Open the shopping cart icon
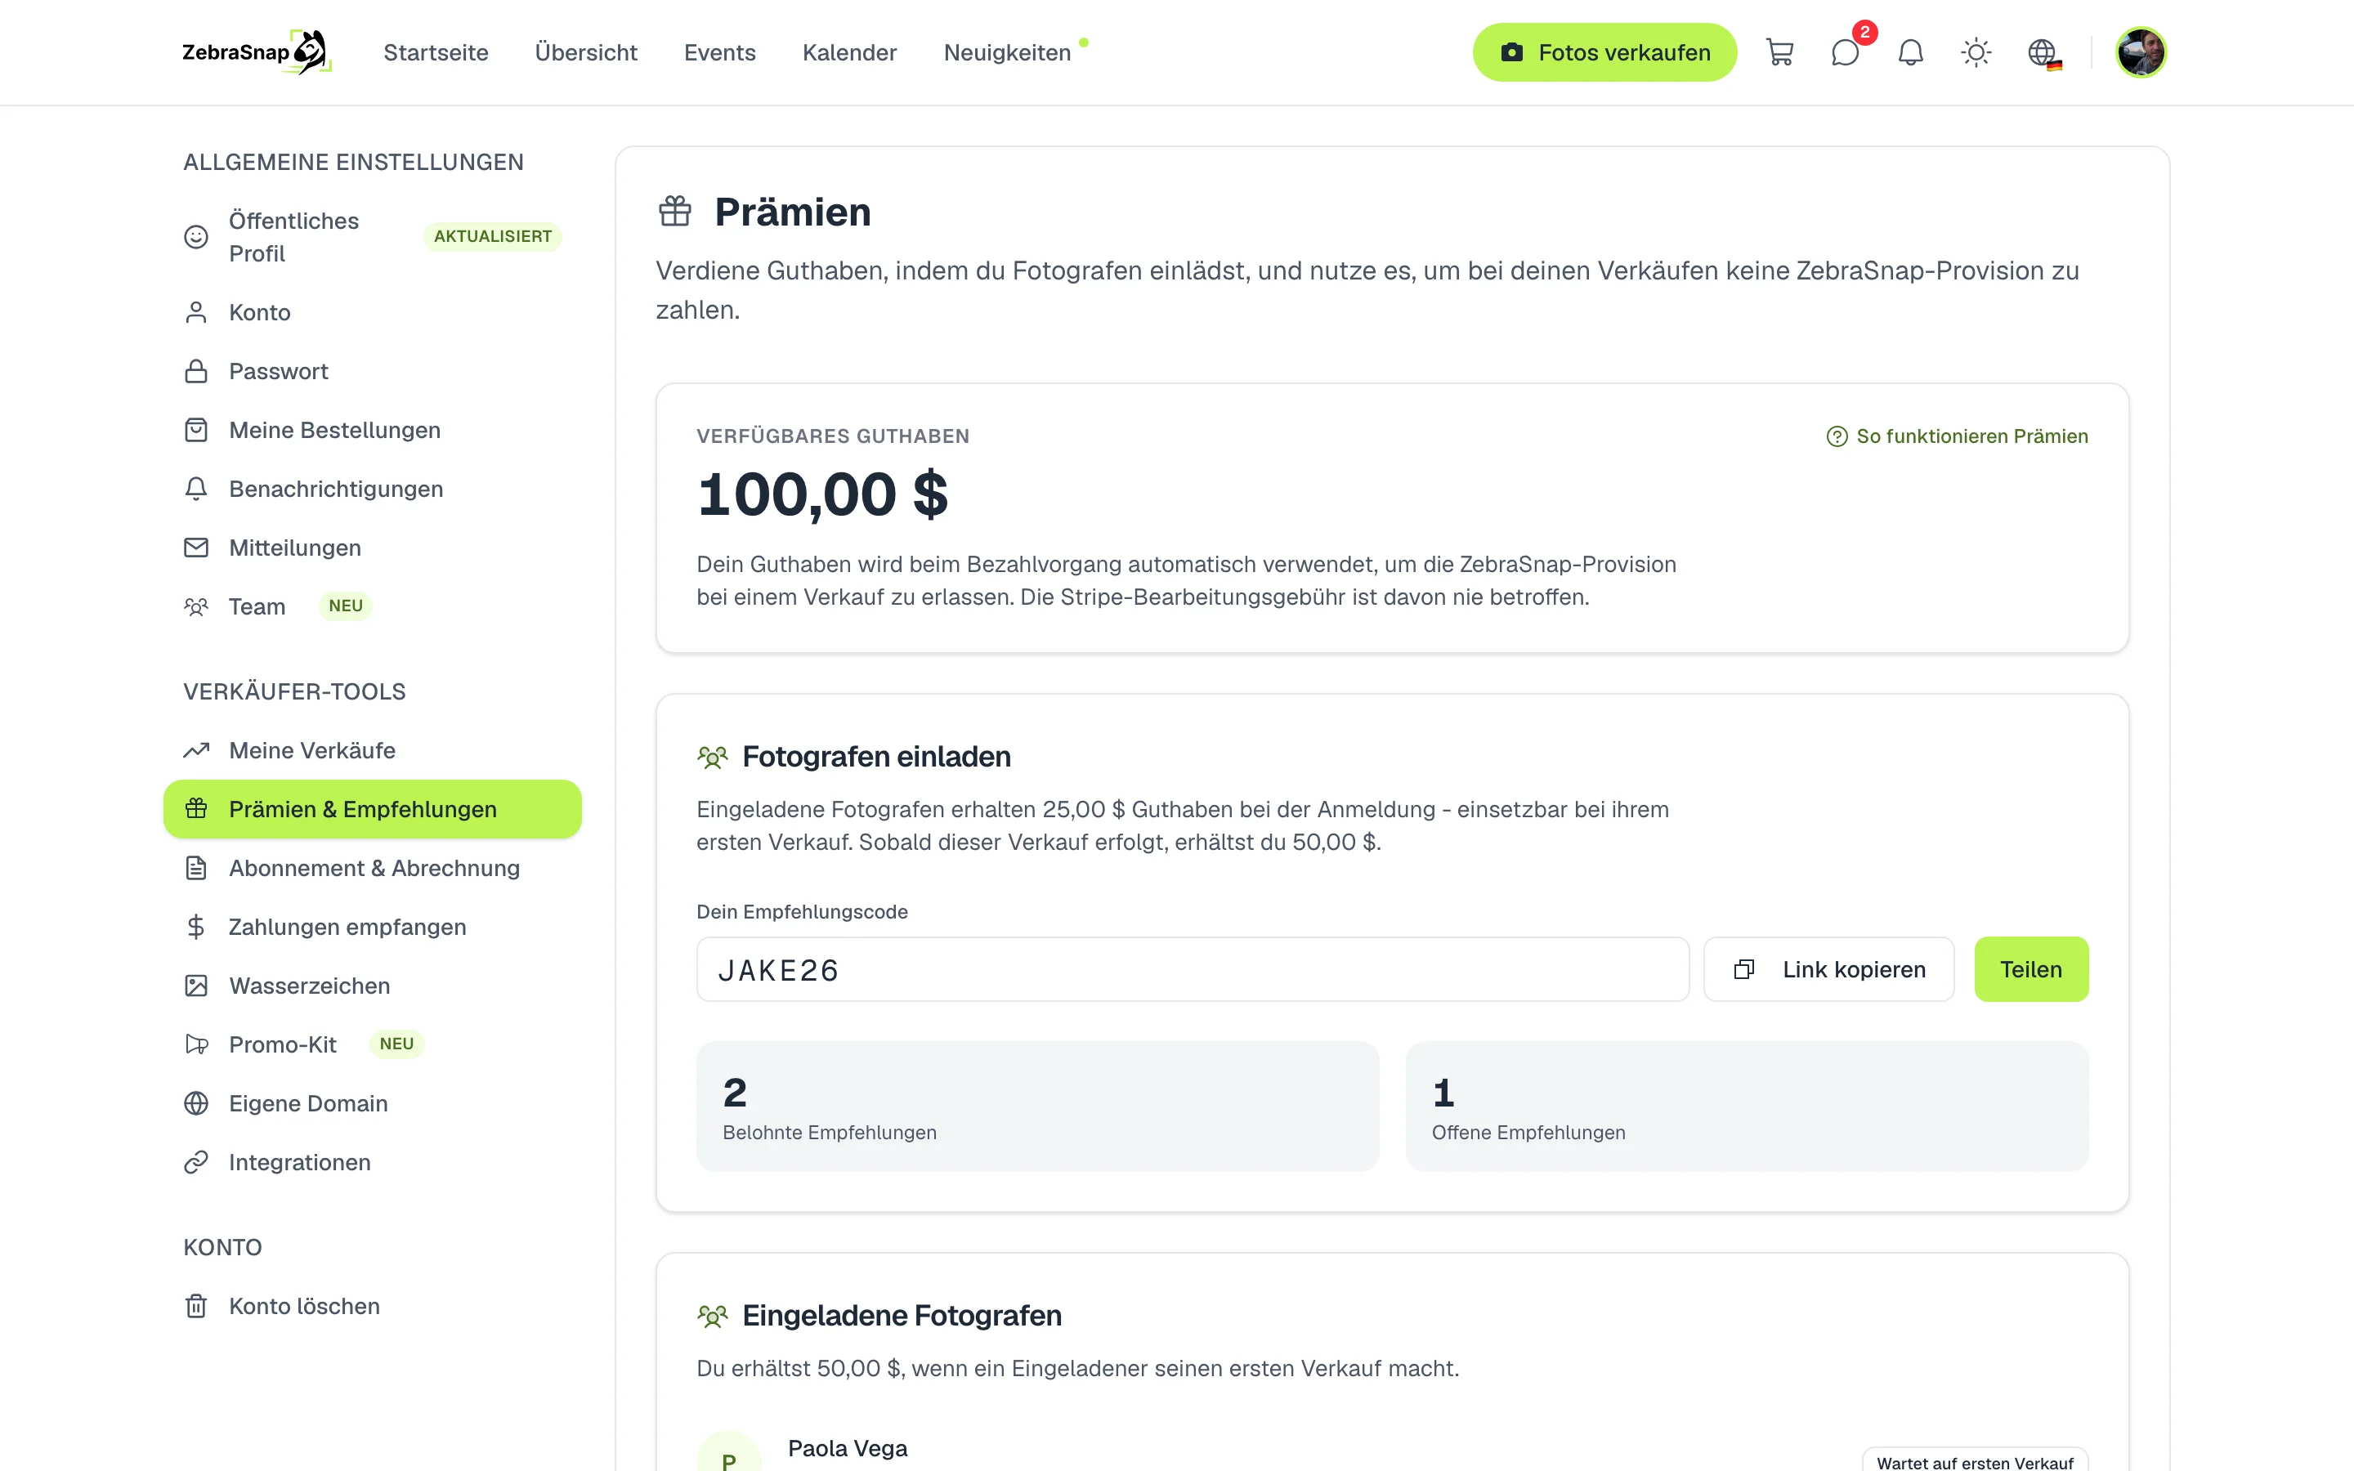 1779,52
